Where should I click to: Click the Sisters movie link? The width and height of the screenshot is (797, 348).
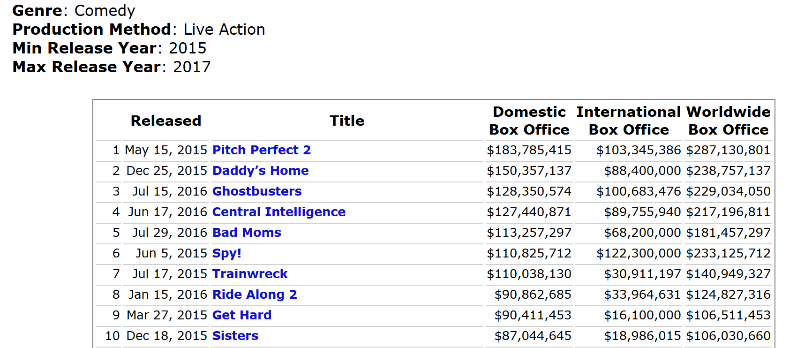coord(235,336)
